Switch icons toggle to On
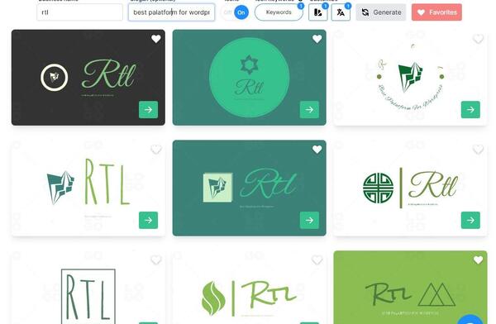 coord(241,12)
